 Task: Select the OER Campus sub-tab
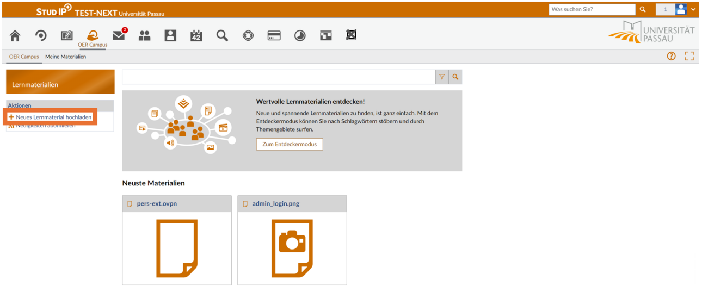[x=24, y=57]
